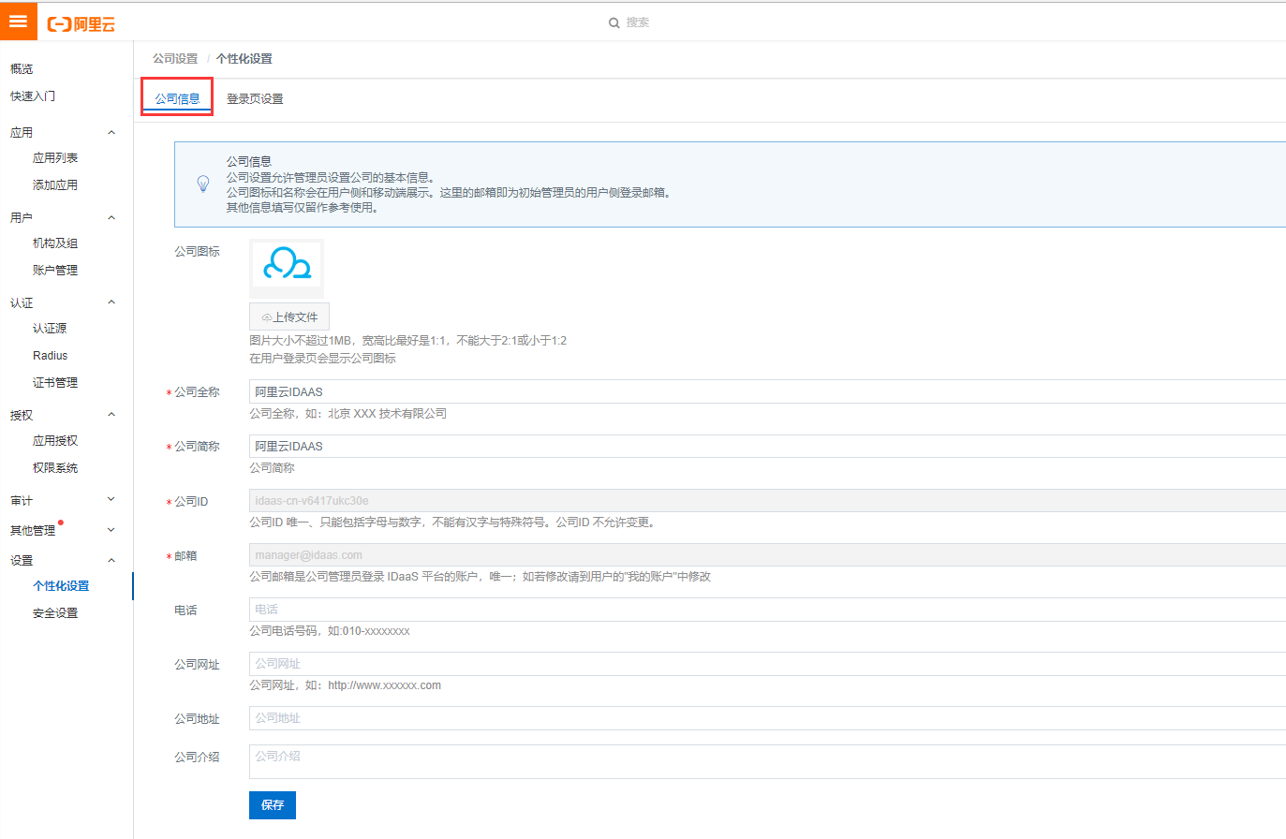The width and height of the screenshot is (1286, 839).
Task: Click the hint text '公司全称，如：北京 XXX 技术有限公司'
Action: click(347, 413)
